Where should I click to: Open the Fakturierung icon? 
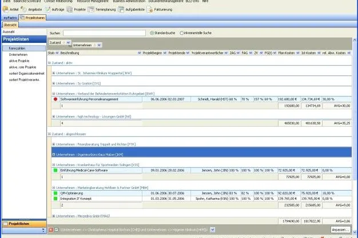(150, 9)
